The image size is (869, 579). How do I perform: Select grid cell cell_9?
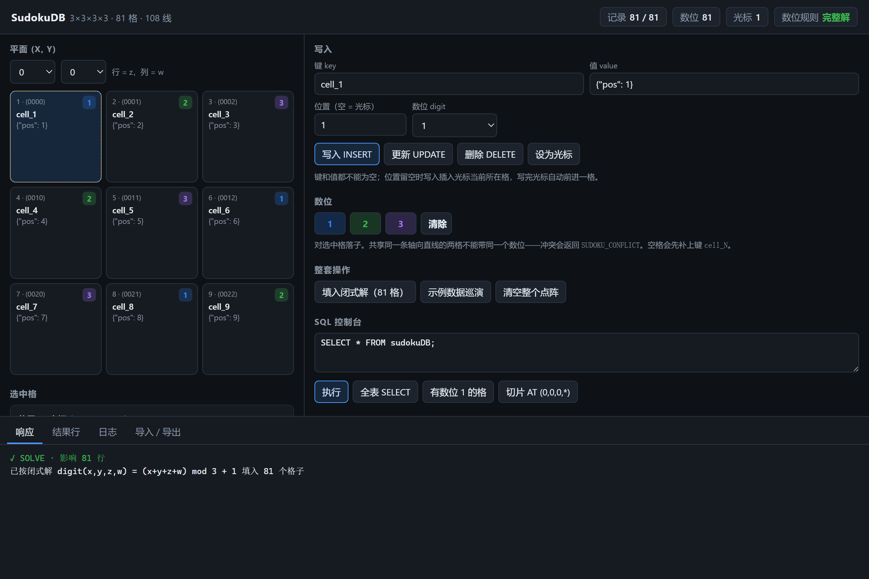tap(248, 329)
